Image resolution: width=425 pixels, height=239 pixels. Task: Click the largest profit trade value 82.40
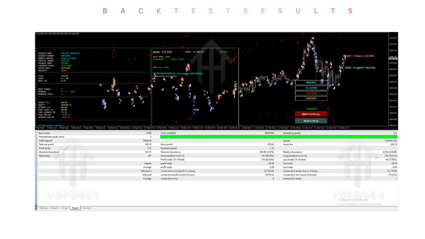point(271,163)
